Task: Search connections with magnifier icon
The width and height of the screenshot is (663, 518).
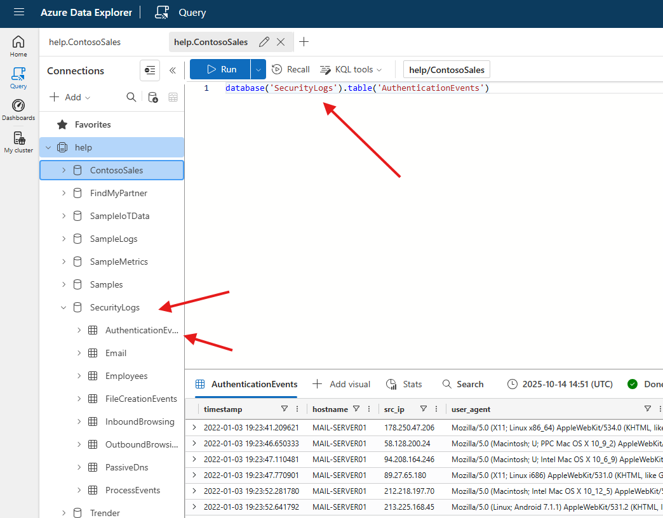Action: 131,97
